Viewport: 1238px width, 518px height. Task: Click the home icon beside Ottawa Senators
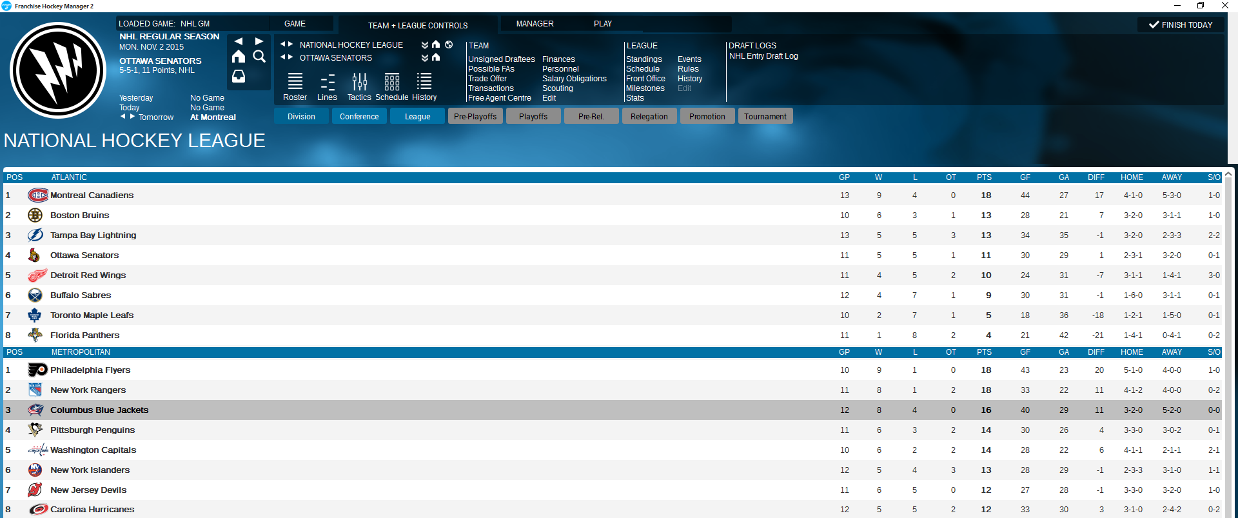(x=436, y=57)
